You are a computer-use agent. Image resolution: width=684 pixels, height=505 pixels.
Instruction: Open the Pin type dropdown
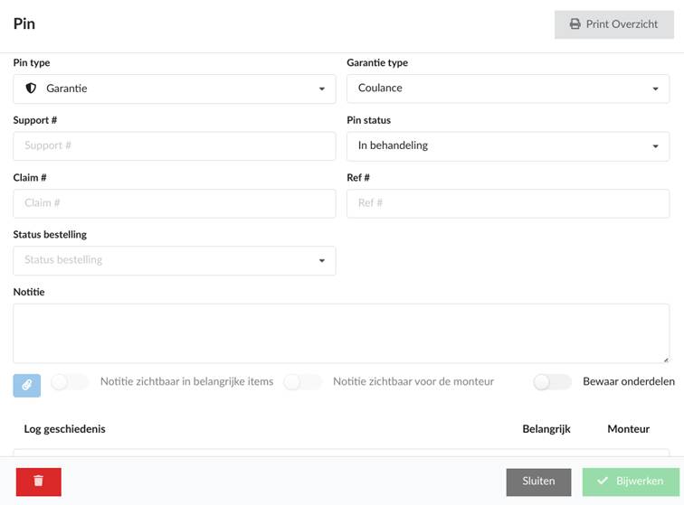(x=174, y=89)
